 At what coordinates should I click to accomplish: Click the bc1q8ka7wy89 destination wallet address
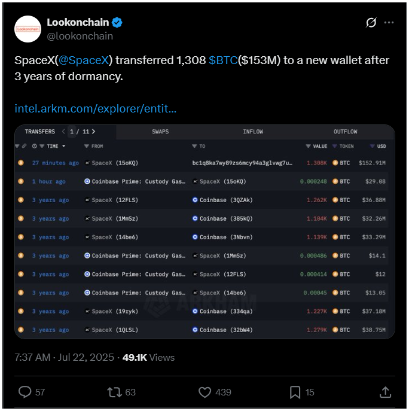(242, 163)
